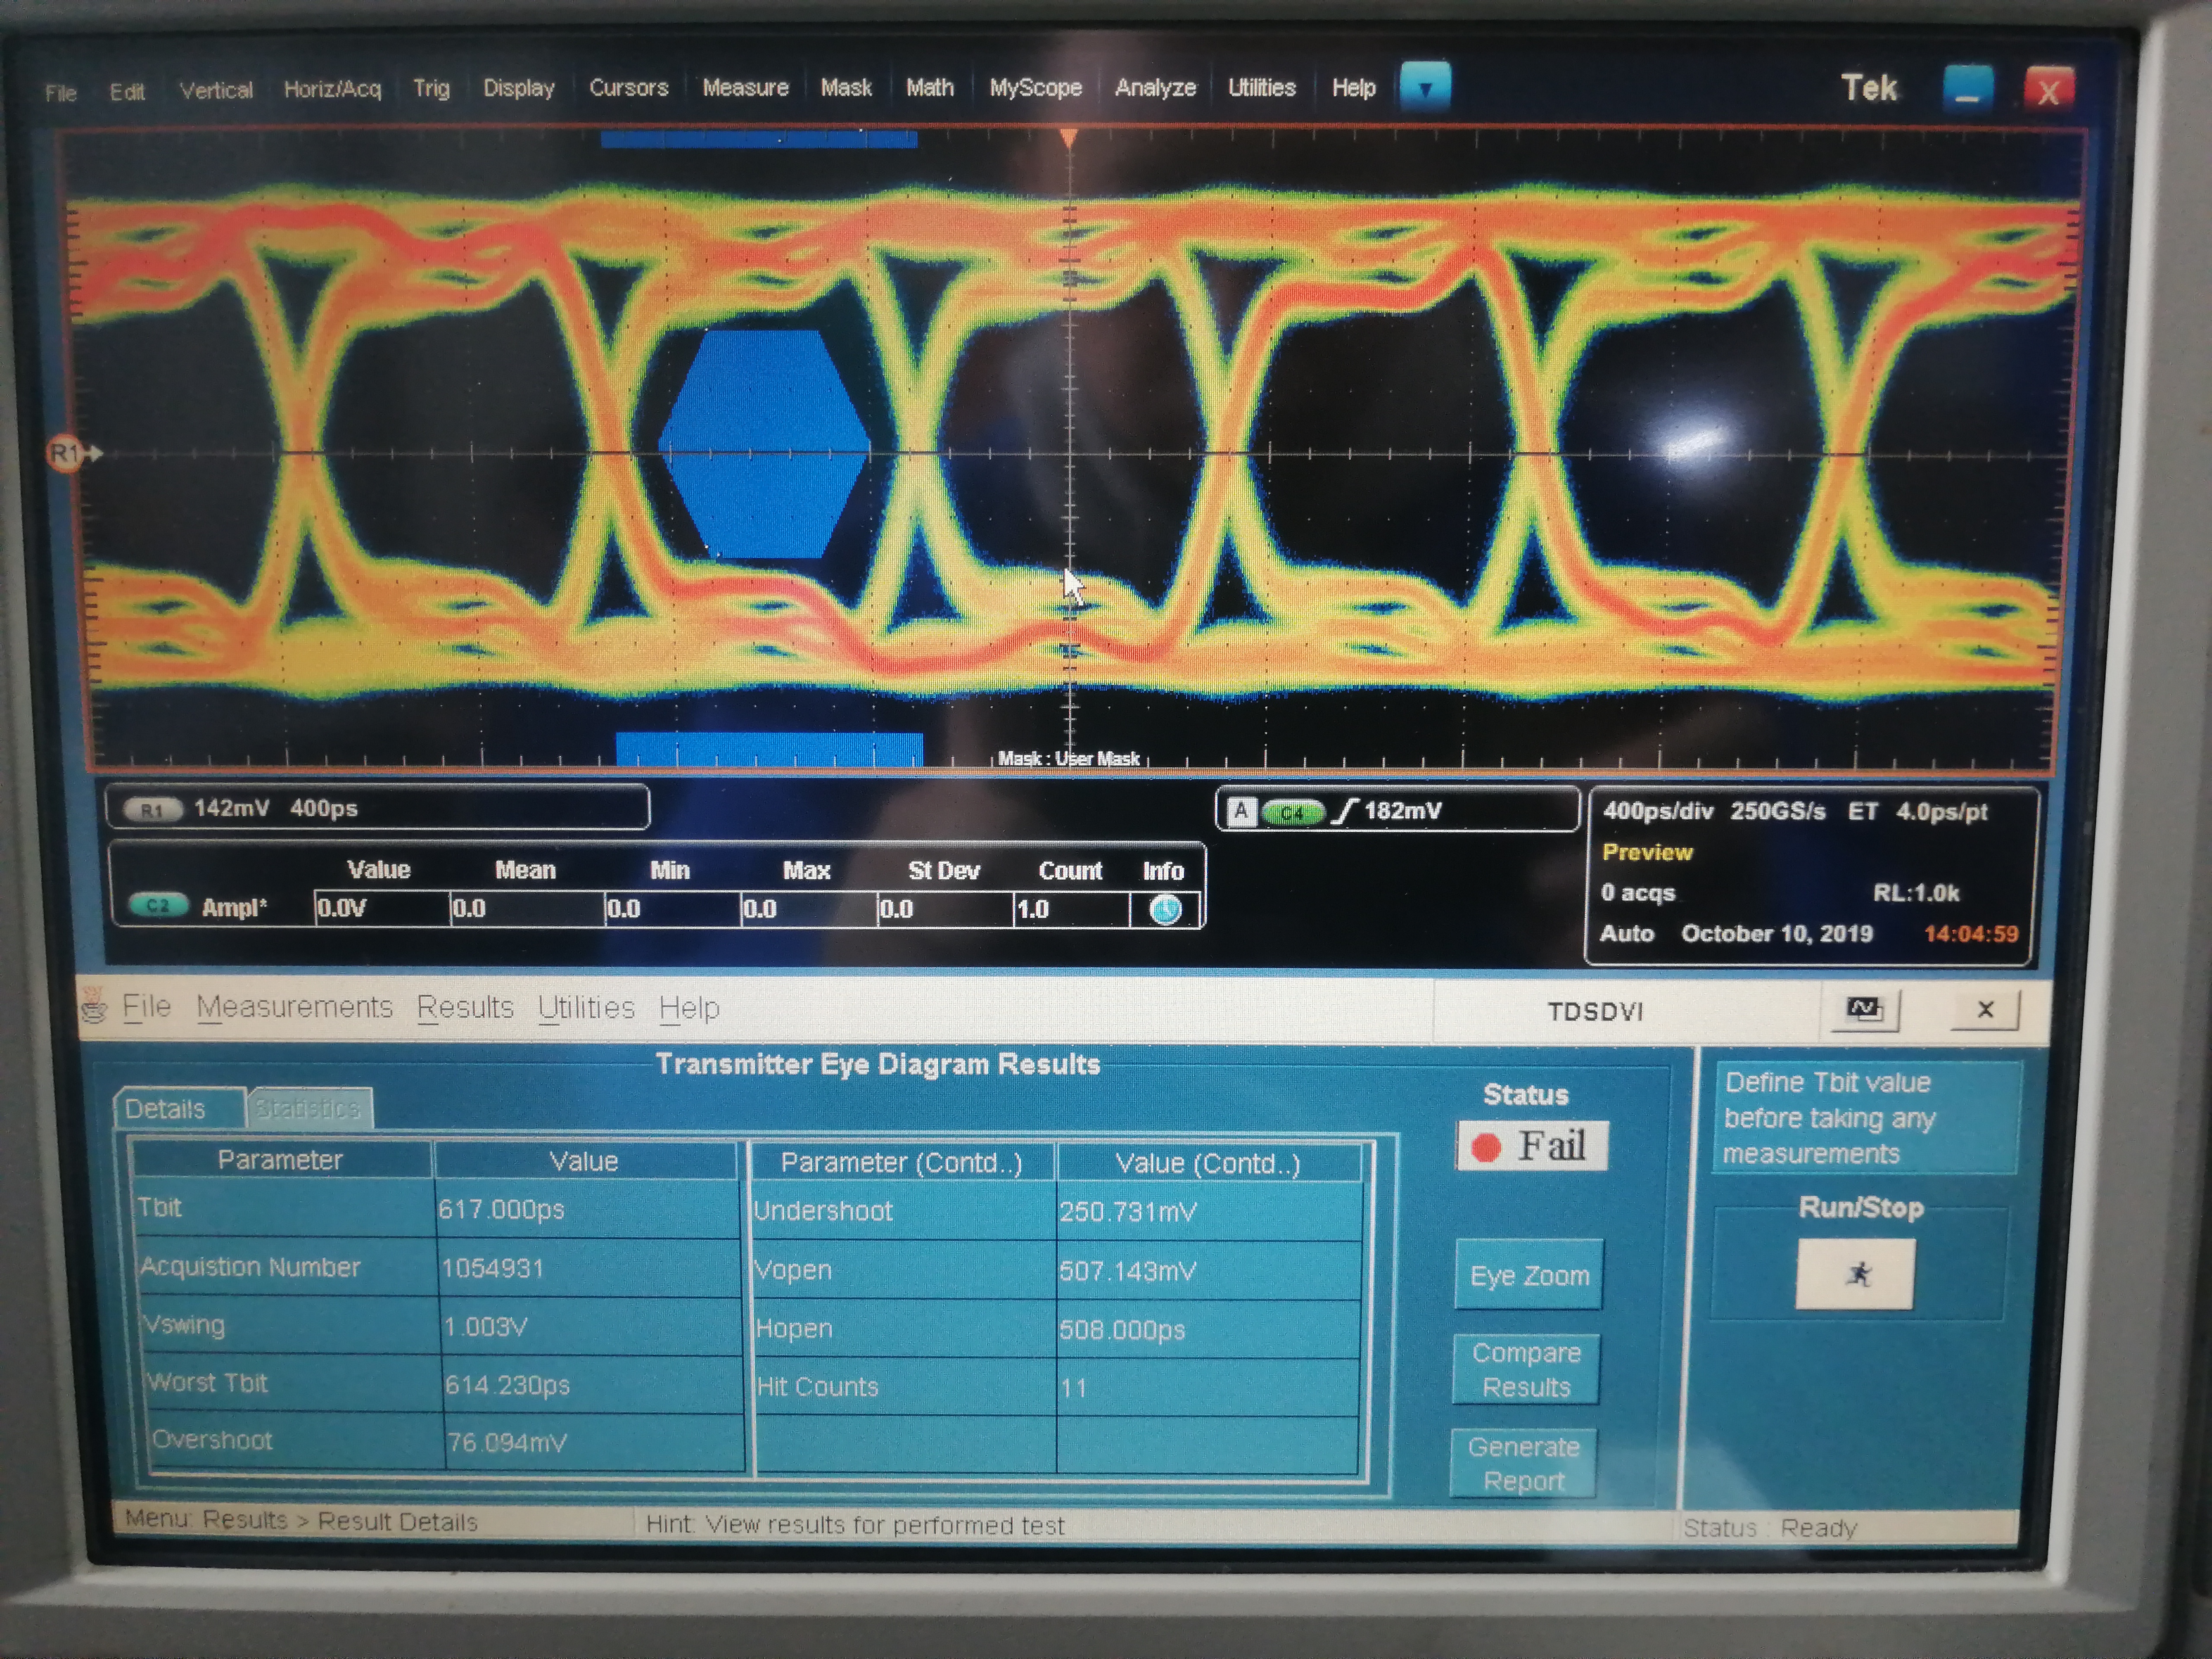
Task: Click the C2 channel badge
Action: click(158, 906)
